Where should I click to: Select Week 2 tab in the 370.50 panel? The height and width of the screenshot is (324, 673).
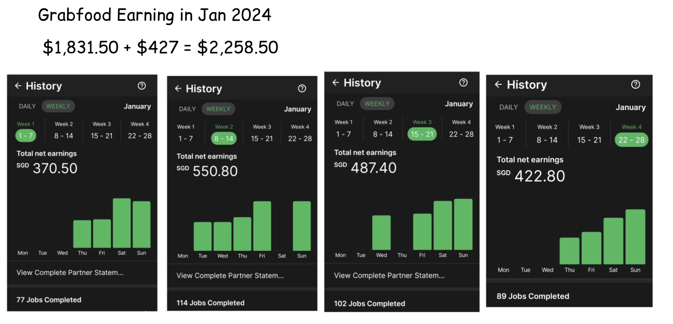click(x=64, y=131)
